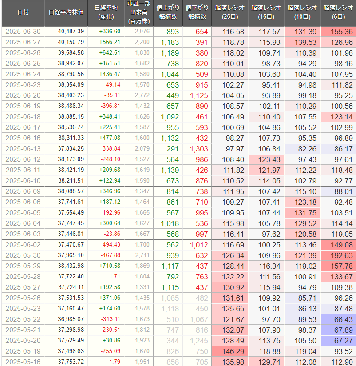This screenshot has width=356, height=366.
Task: Click the 6-day ratio cell 192.63
Action: [338, 255]
